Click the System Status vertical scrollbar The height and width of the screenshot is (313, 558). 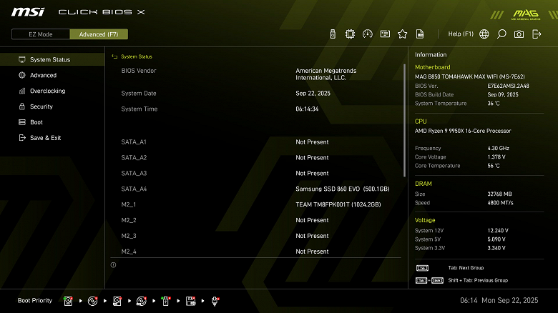pyautogui.click(x=404, y=120)
